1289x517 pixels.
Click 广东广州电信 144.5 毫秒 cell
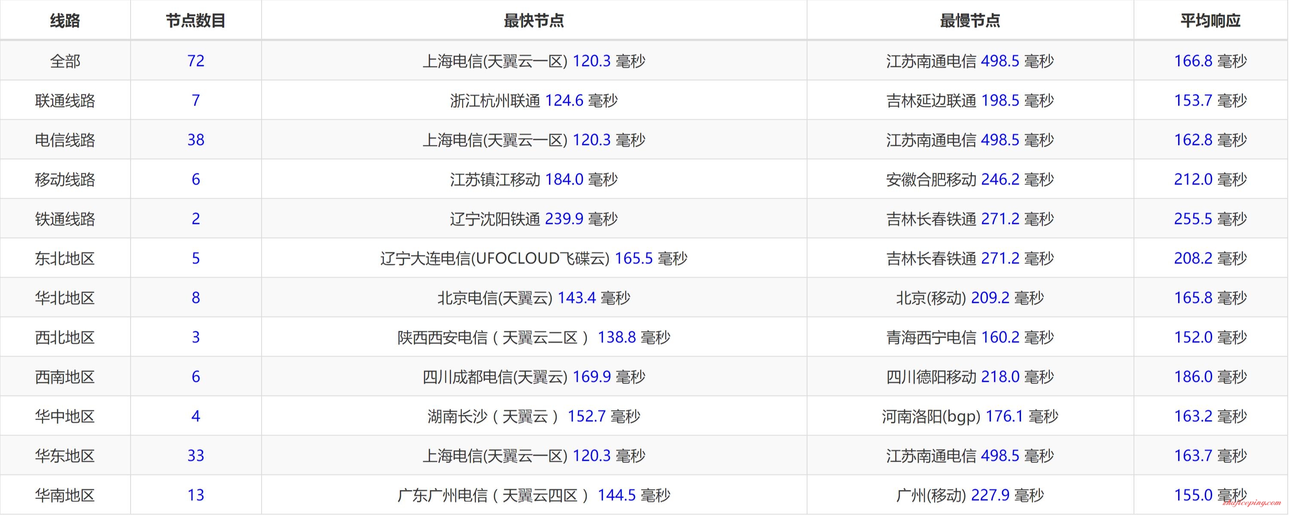point(534,496)
